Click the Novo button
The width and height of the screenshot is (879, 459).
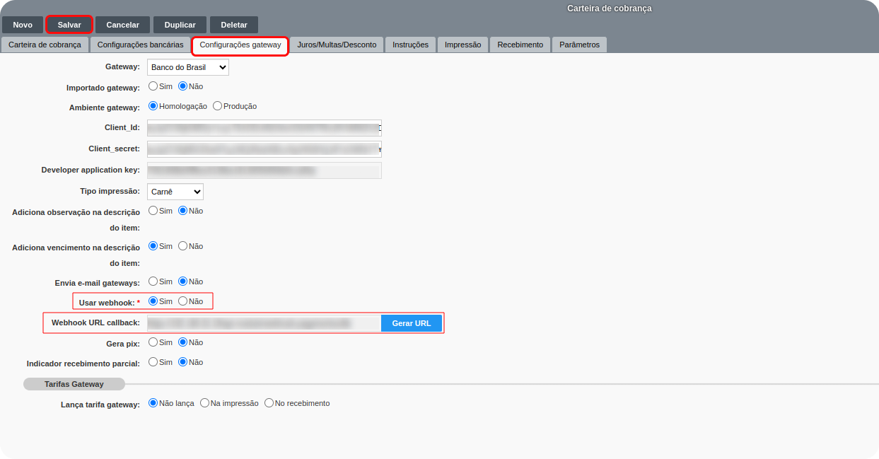[23, 25]
